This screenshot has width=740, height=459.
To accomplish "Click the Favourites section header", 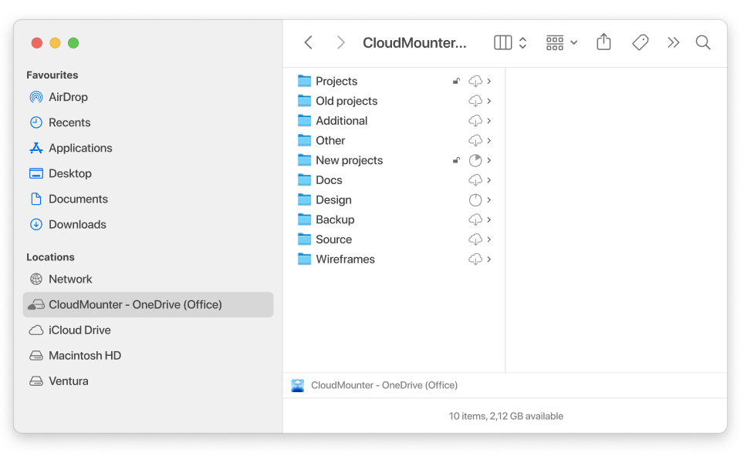I will coord(52,75).
